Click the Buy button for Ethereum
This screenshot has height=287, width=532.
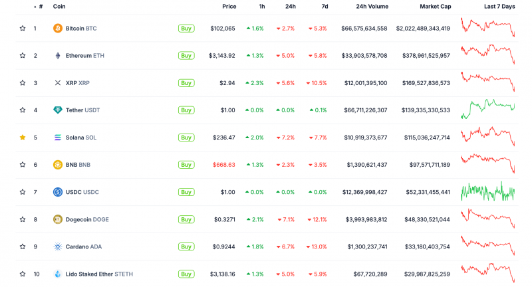[x=186, y=56]
